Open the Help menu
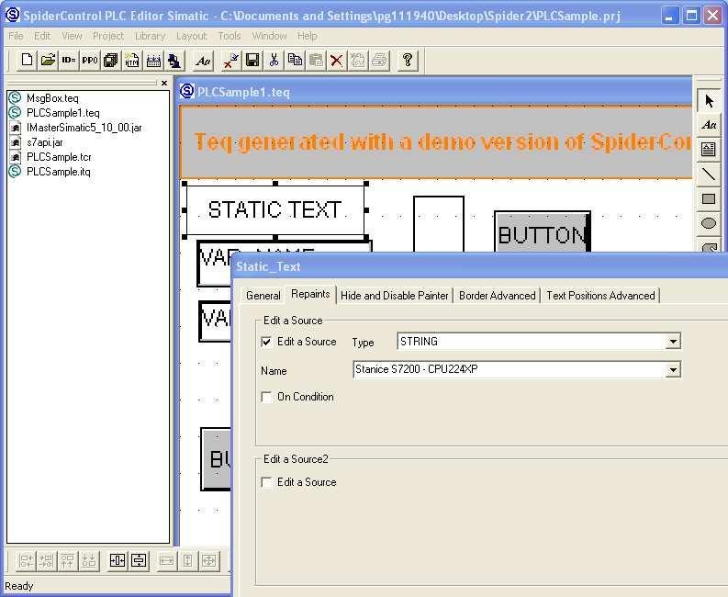This screenshot has height=597, width=728. coord(307,36)
